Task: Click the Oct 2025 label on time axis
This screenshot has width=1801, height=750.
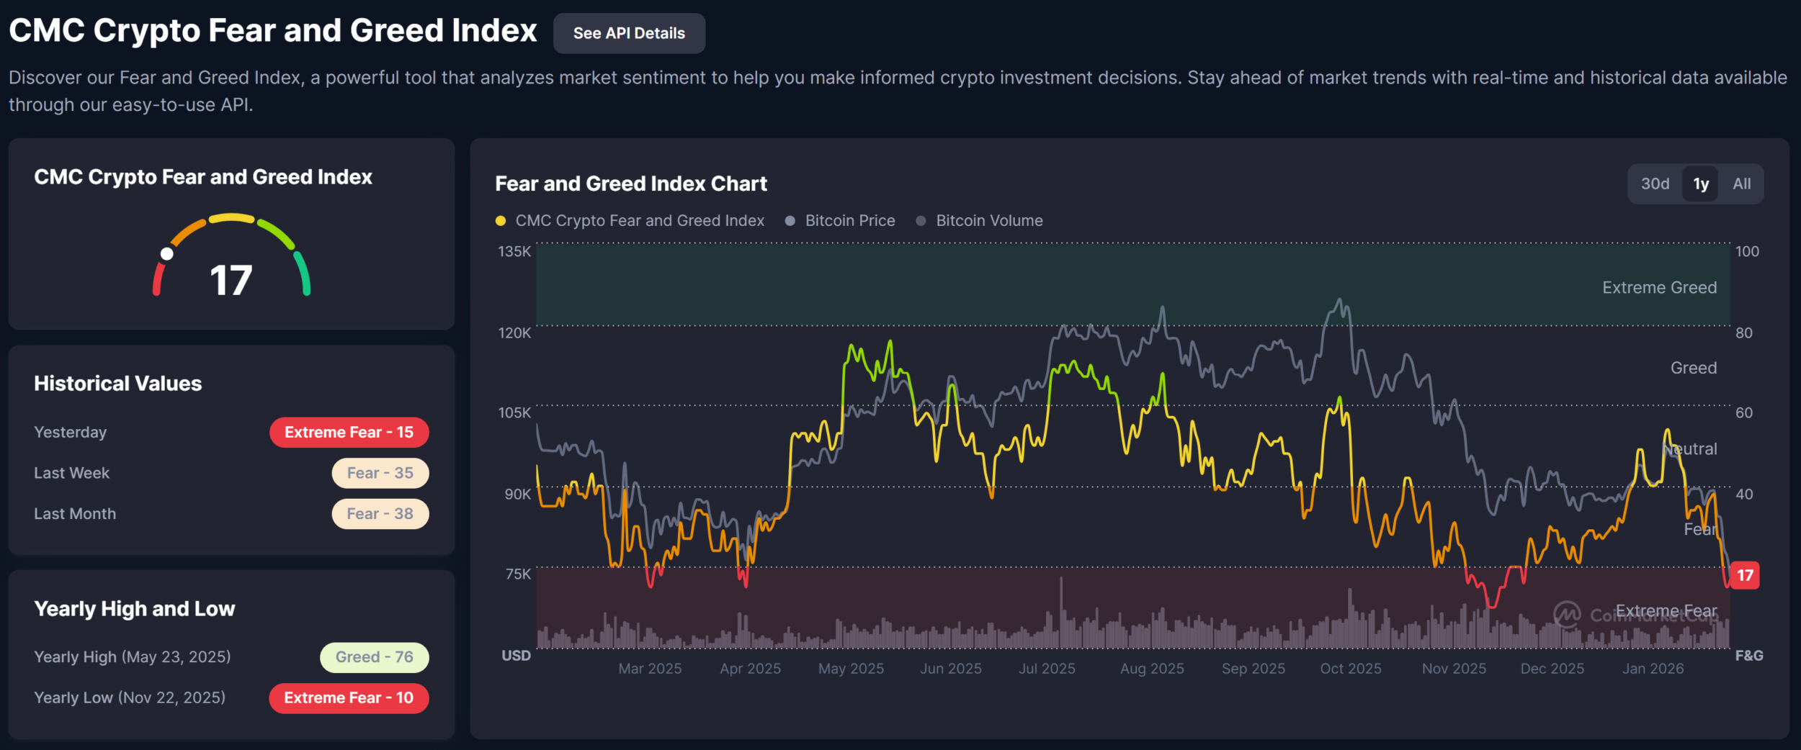Action: point(1350,669)
